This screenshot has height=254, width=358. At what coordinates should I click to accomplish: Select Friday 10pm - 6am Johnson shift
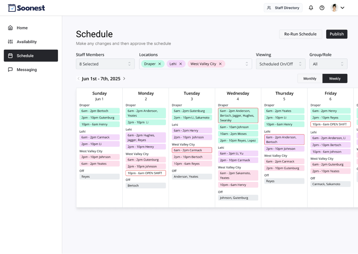tap(330, 151)
